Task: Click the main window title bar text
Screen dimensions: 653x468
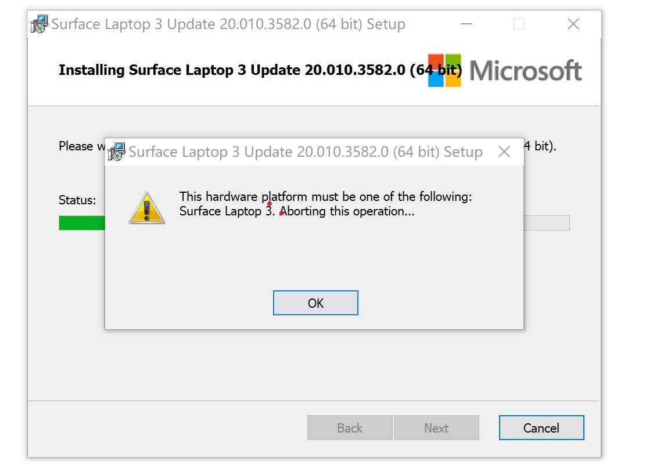Action: point(228,24)
